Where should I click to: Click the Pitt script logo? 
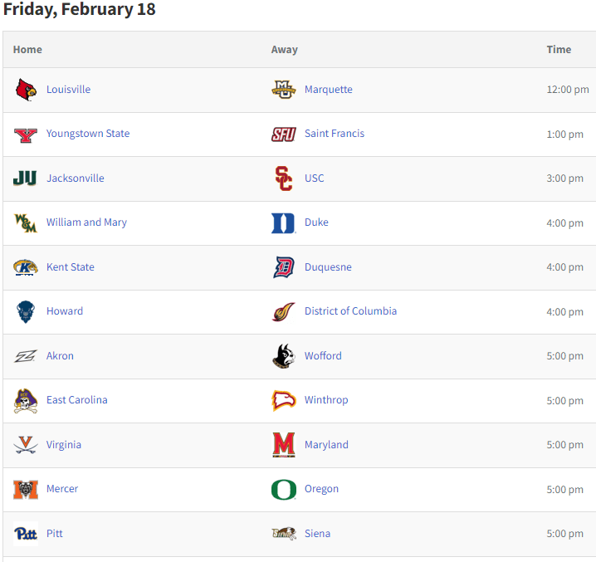(26, 534)
